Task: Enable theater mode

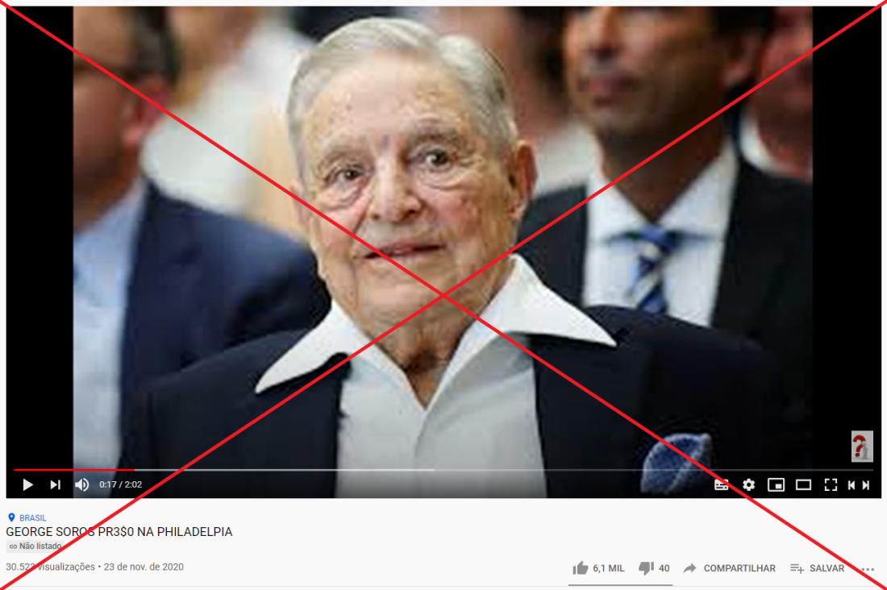Action: pyautogui.click(x=803, y=484)
